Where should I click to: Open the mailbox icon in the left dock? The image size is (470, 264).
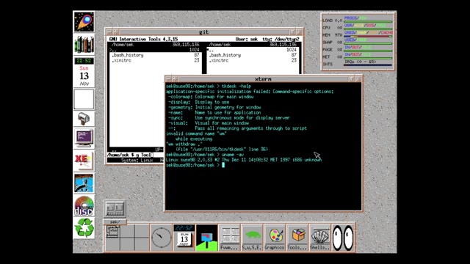tap(84, 119)
